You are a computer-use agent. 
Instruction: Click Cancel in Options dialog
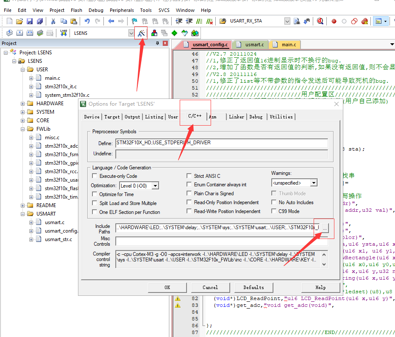pos(210,288)
